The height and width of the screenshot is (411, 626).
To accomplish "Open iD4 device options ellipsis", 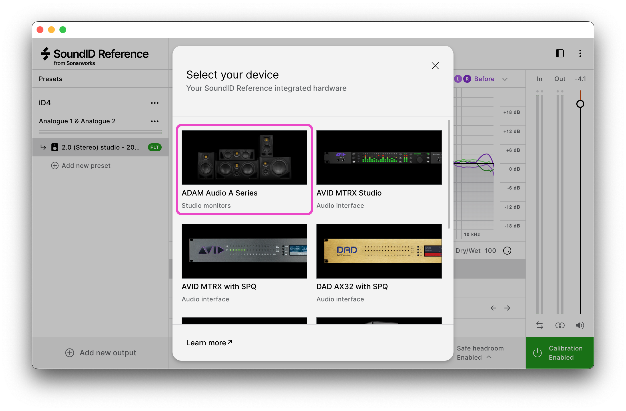I will pos(155,103).
